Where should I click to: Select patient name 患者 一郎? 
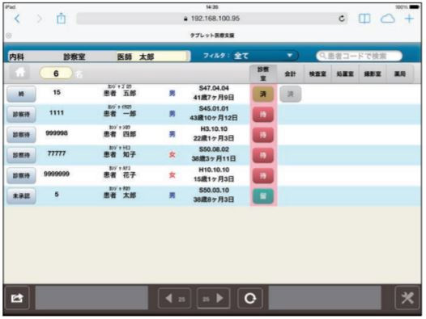120,114
